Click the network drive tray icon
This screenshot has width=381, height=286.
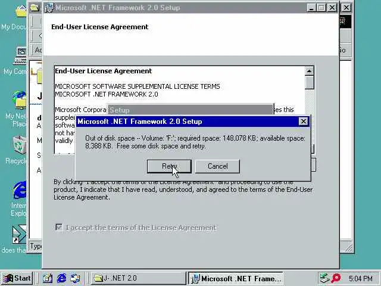324,278
